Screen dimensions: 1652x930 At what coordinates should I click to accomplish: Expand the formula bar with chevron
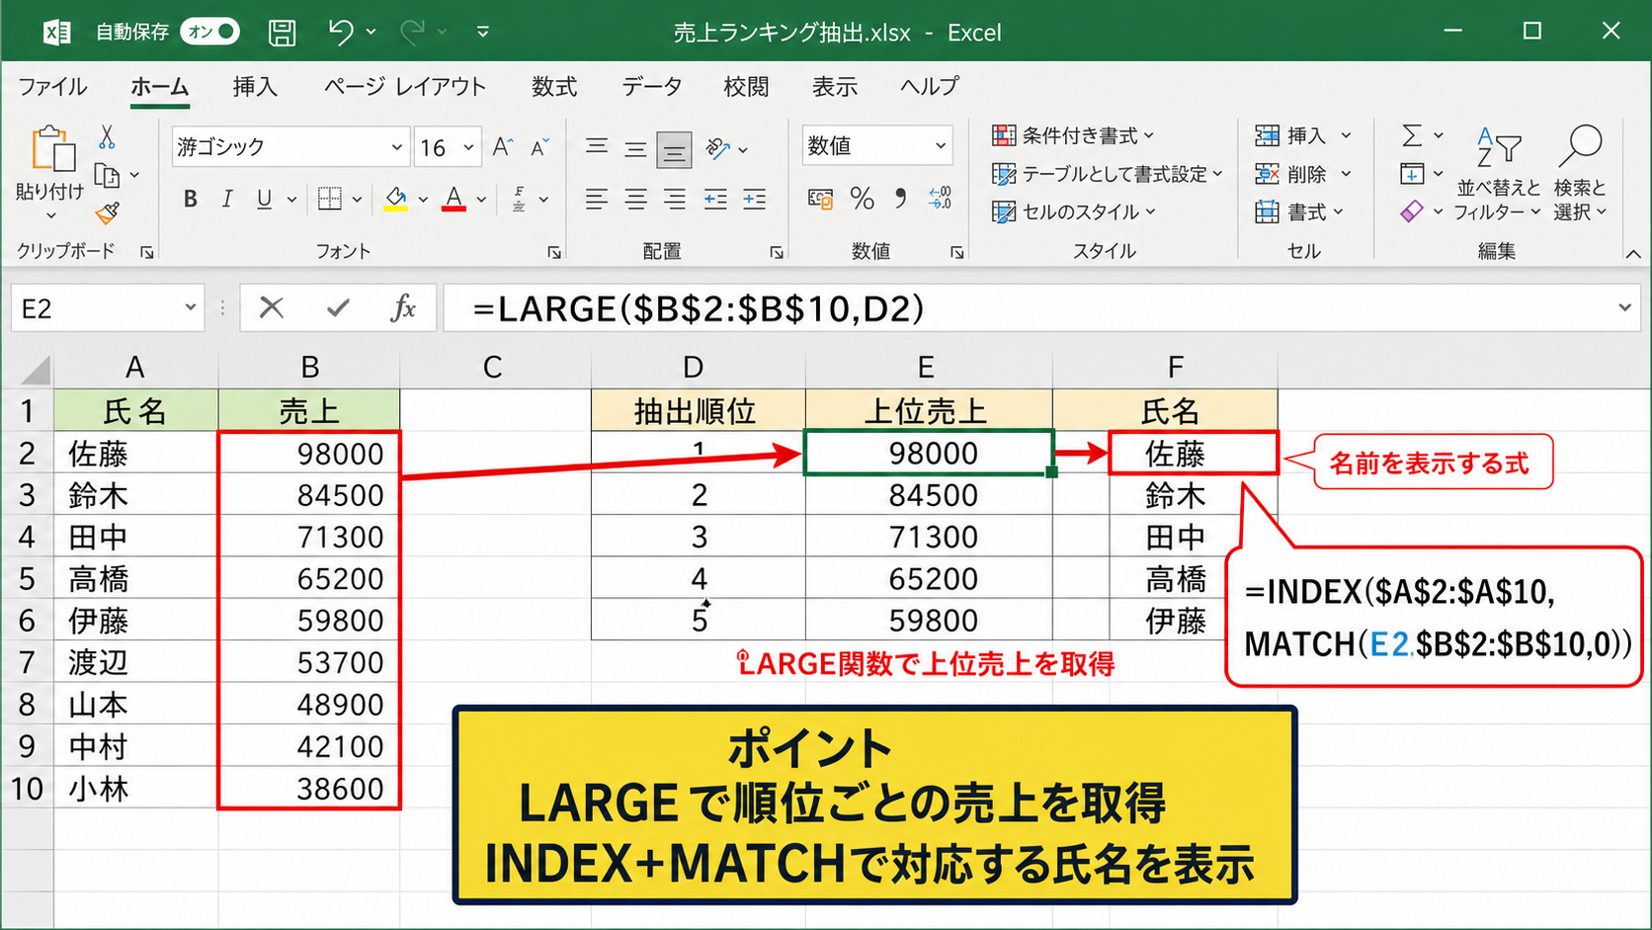coord(1624,308)
